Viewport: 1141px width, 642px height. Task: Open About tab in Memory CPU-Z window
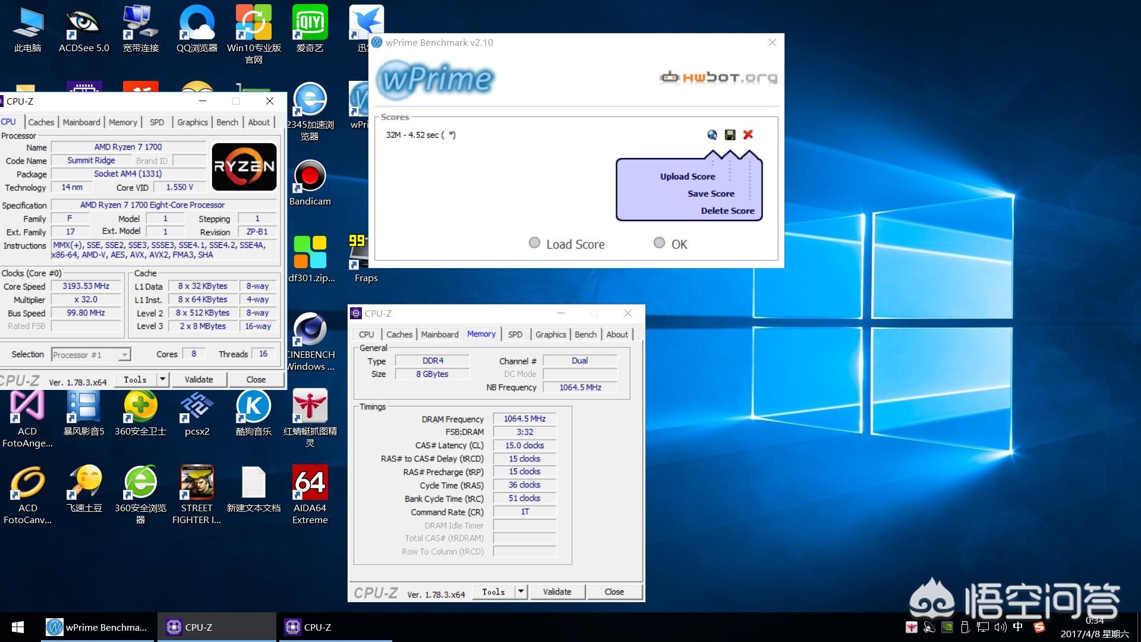(x=617, y=334)
